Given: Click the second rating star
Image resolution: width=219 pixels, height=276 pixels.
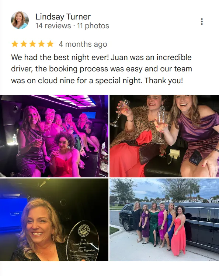Looking at the screenshot, I should click(24, 44).
